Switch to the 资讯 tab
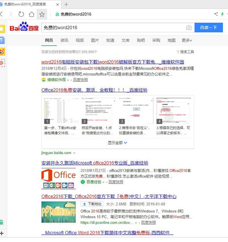This screenshot has width=228, height=242. pyautogui.click(x=64, y=40)
